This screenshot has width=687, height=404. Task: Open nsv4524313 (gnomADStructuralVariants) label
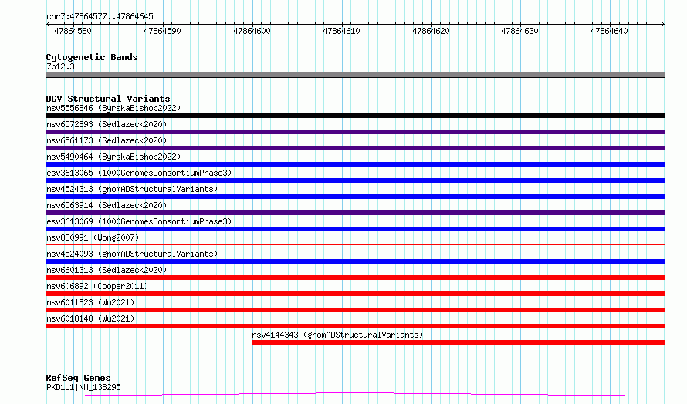click(132, 189)
